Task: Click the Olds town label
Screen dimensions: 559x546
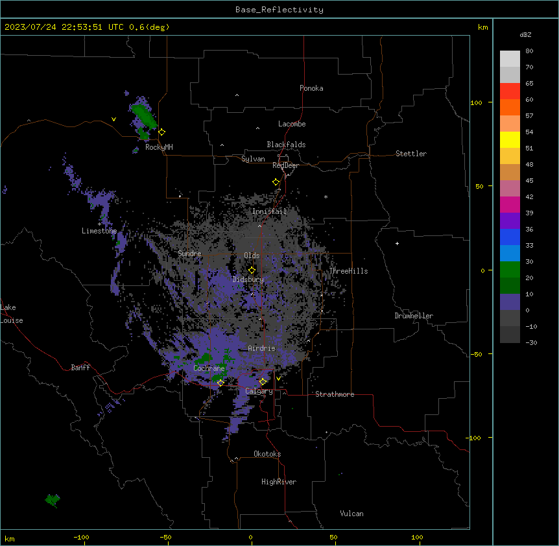Action: point(252,255)
